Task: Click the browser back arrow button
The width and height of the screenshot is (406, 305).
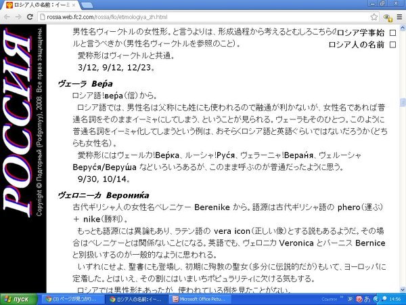Action: pyautogui.click(x=7, y=16)
